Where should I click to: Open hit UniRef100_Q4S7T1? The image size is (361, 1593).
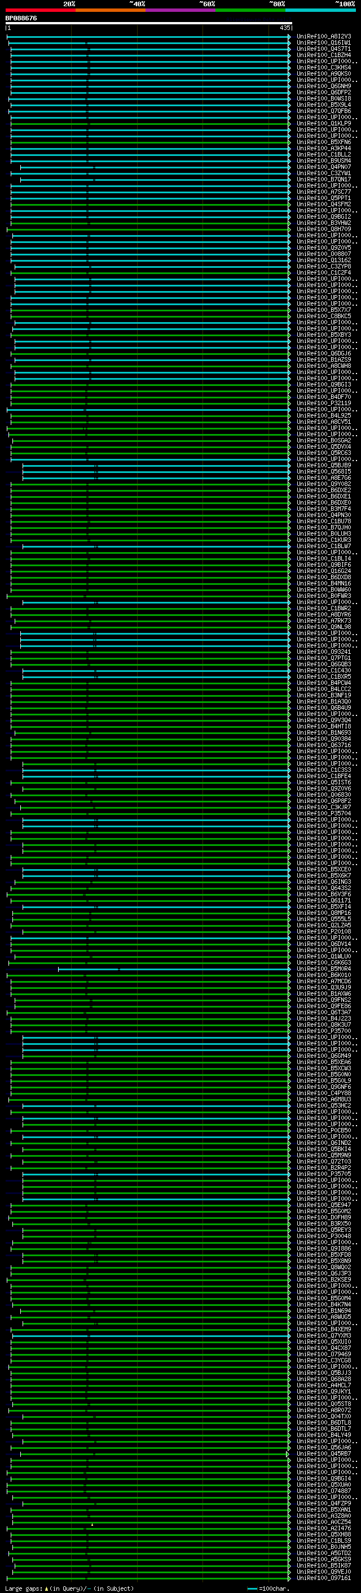tap(324, 49)
